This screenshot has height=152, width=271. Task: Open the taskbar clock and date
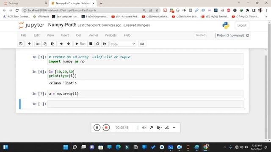(257, 147)
